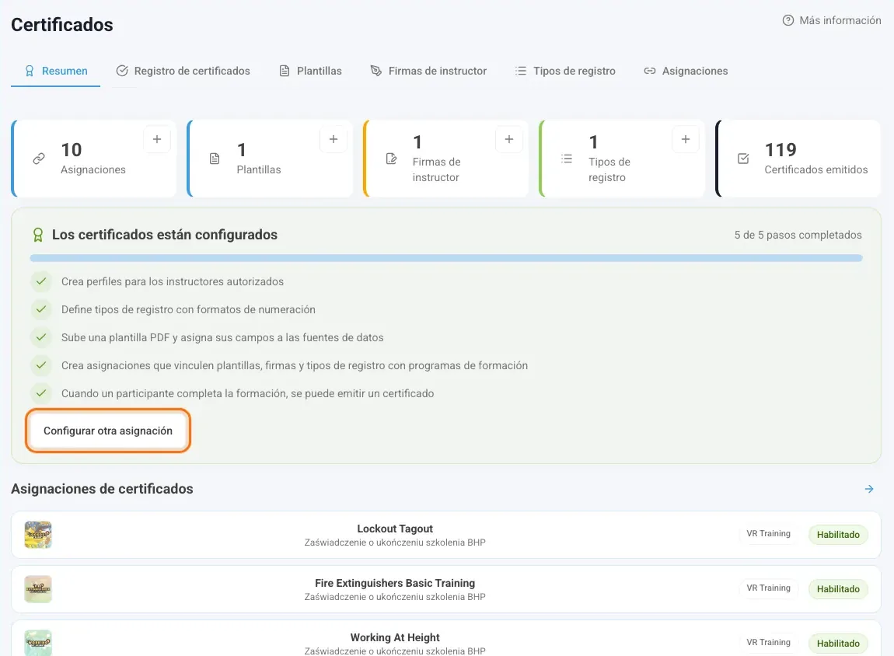Viewport: 894px width, 656px height.
Task: Add a new asignación with the plus button
Action: 157,139
